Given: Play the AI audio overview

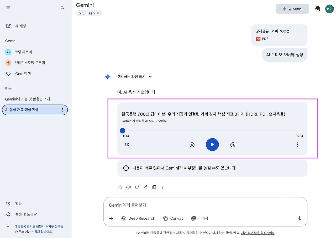Looking at the screenshot, I should 212,145.
